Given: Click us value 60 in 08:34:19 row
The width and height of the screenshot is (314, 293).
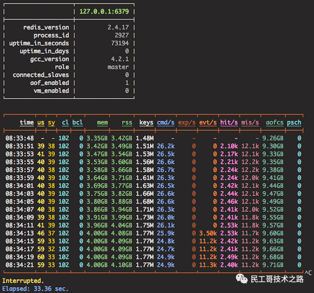Looking at the screenshot, I should coord(41,257).
